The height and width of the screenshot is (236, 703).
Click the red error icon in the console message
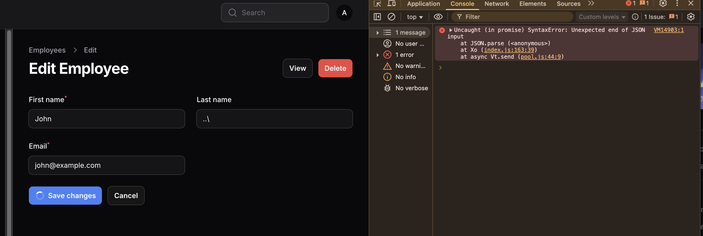pos(442,30)
